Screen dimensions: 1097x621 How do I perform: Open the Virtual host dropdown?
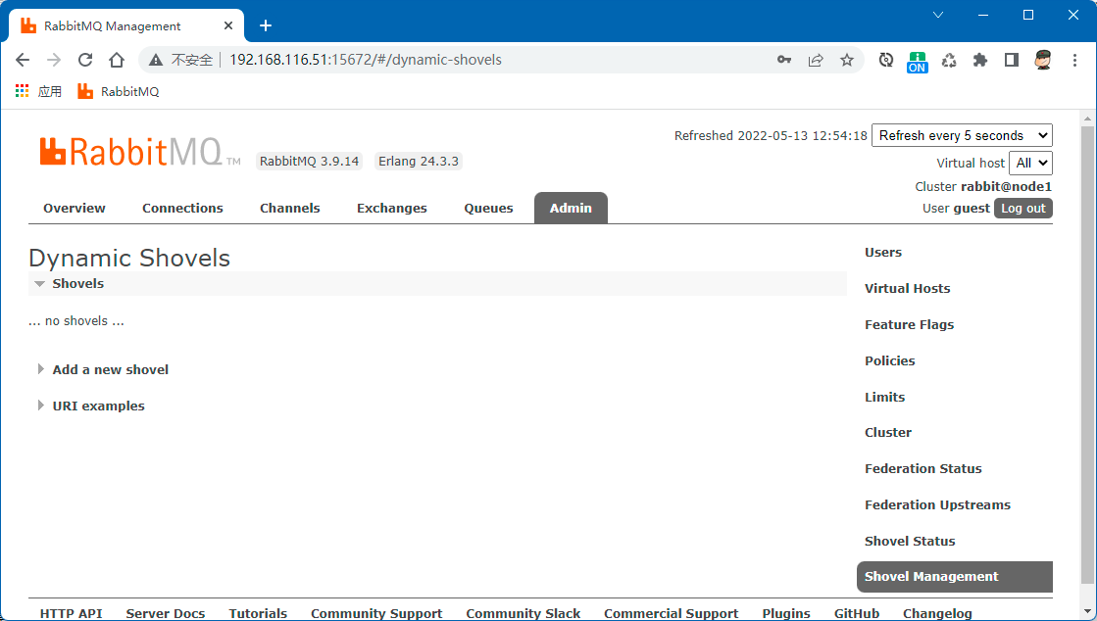pyautogui.click(x=1030, y=163)
